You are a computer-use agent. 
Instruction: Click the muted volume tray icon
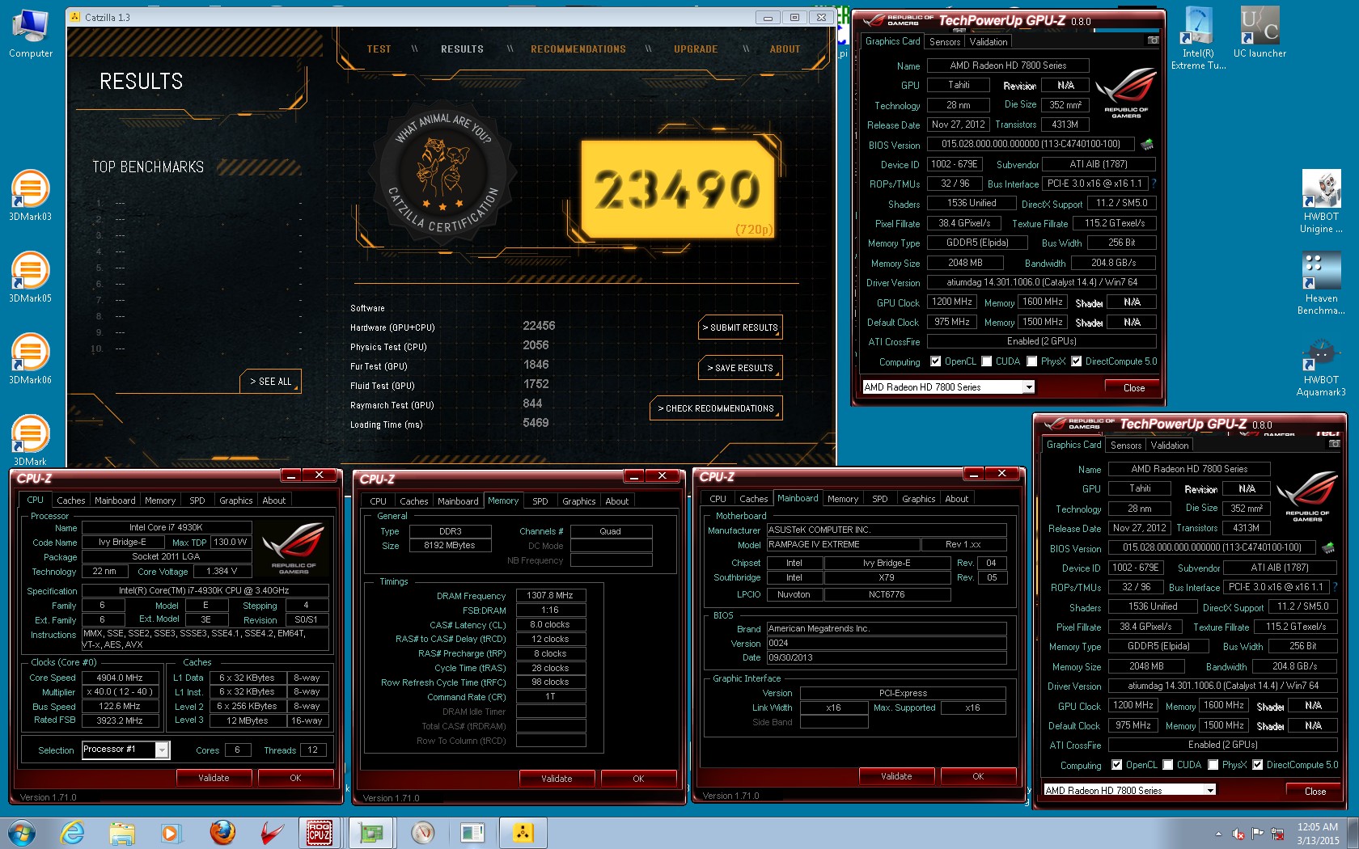click(x=1238, y=834)
